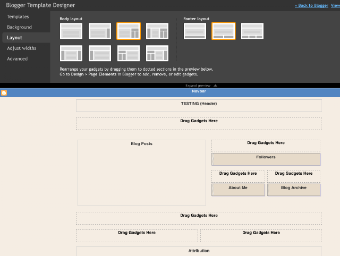Pick body layout with split left sidebar
This screenshot has width=340, height=256.
pyautogui.click(x=129, y=53)
